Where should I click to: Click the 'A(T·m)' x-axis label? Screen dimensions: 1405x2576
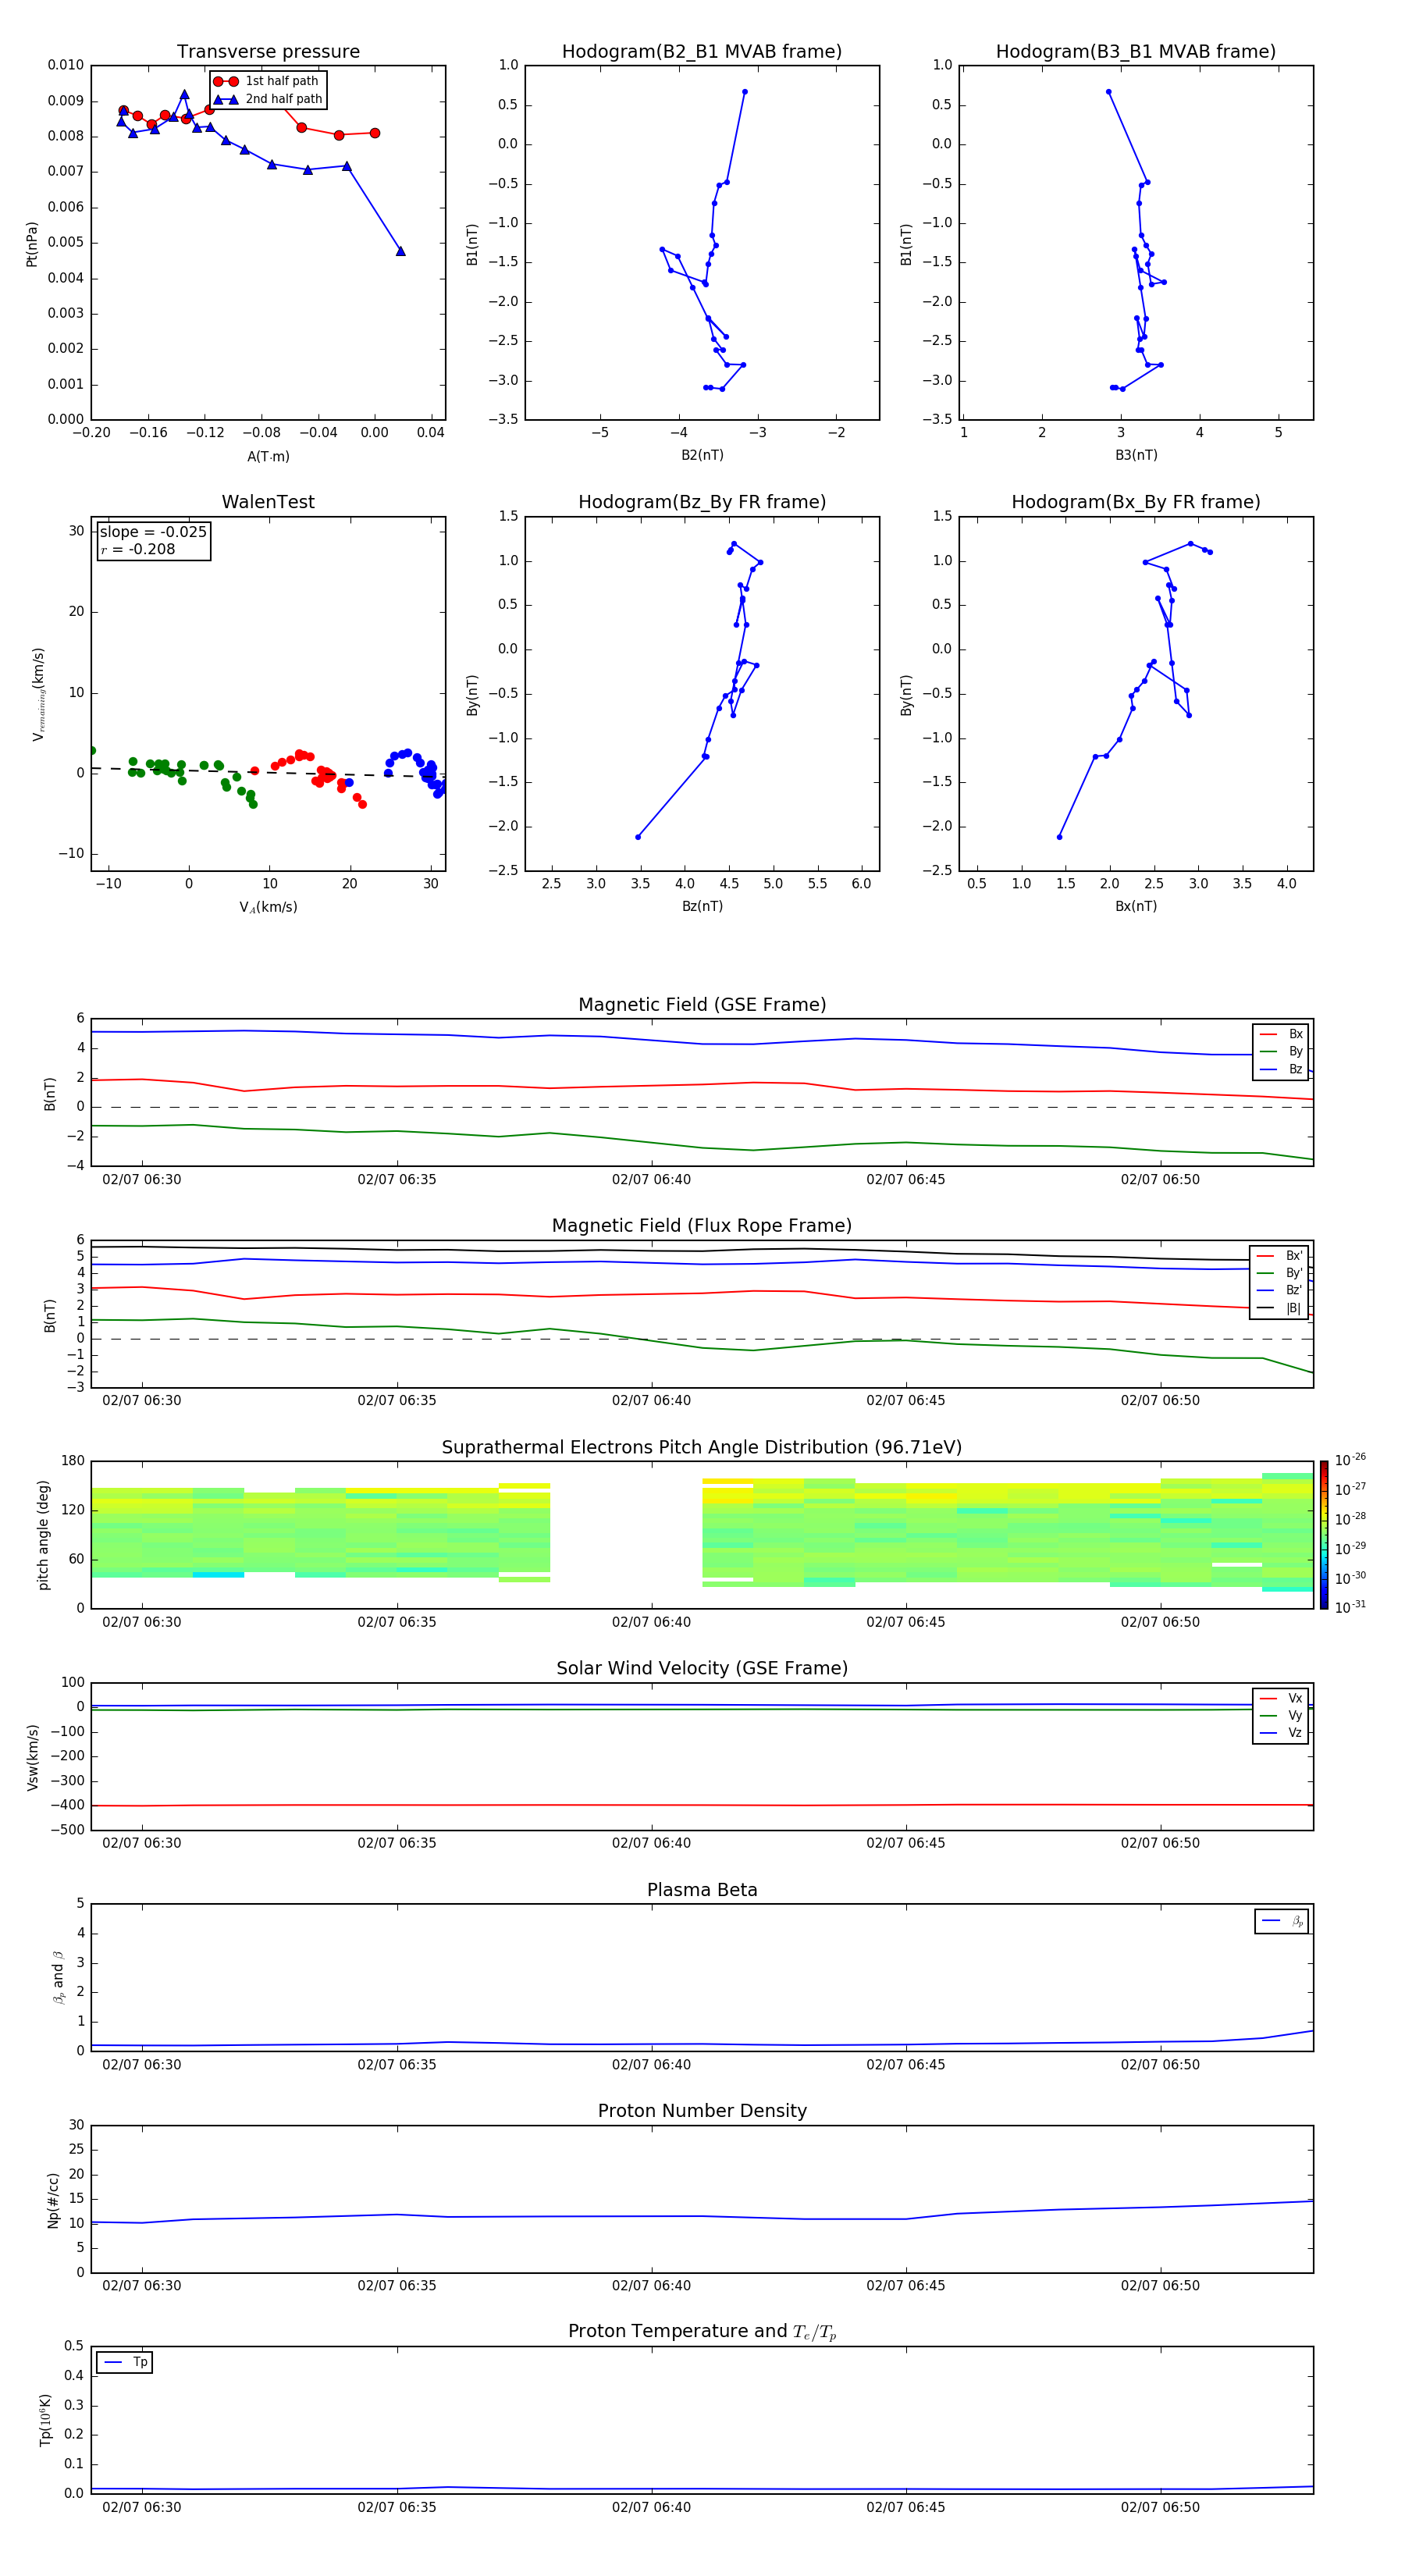(268, 456)
